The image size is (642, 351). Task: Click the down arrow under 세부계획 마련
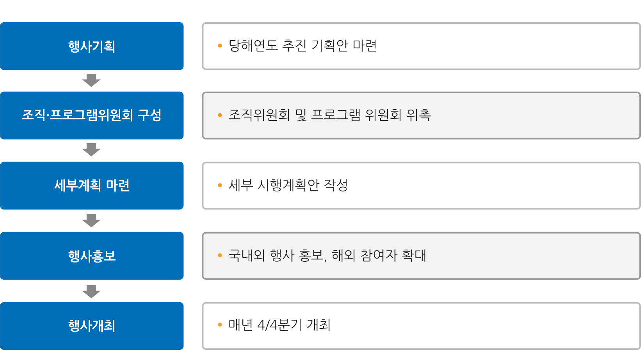(91, 220)
